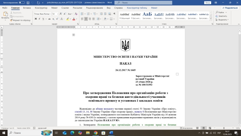The height and width of the screenshot is (136, 241).
Task: Select Print layout view in status bar
Action: [203, 128]
